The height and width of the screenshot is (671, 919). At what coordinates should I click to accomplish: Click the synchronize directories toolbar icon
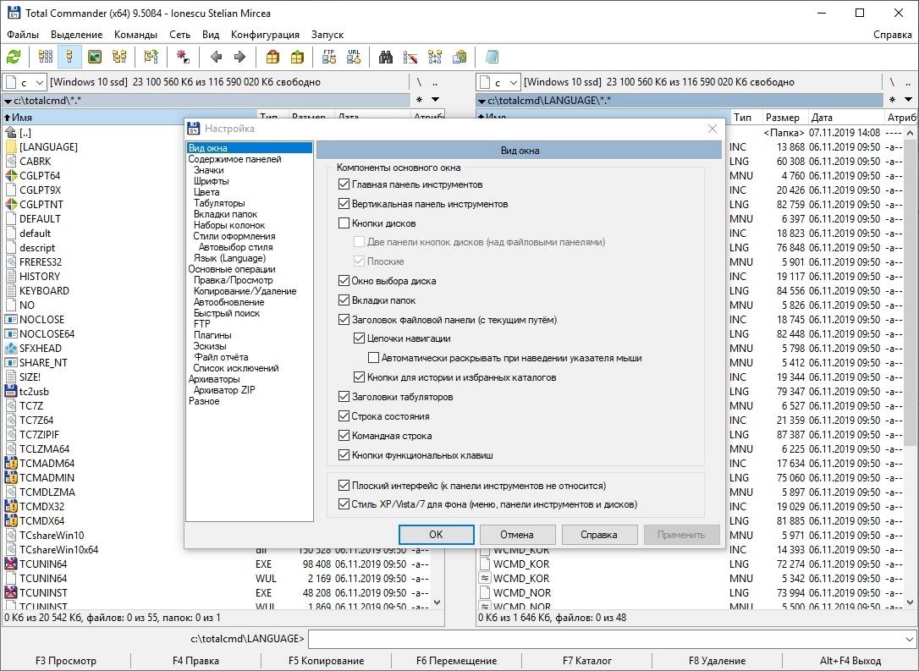[x=435, y=57]
